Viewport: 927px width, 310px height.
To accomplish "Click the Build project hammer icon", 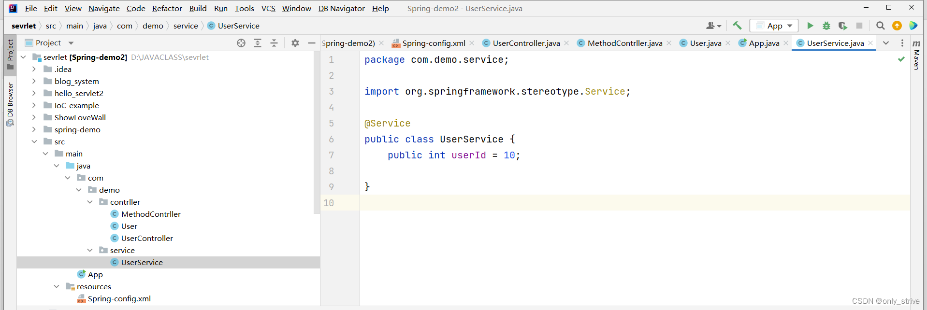I will [x=737, y=26].
